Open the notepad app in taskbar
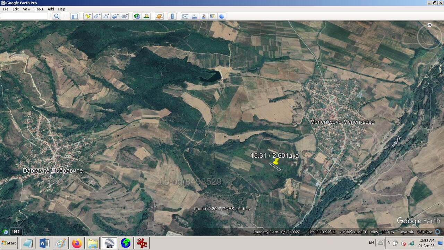Viewport: 444px width, 250px height. click(x=28, y=243)
